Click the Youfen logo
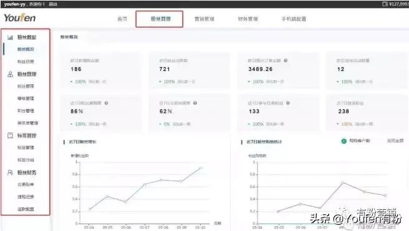 pyautogui.click(x=20, y=17)
